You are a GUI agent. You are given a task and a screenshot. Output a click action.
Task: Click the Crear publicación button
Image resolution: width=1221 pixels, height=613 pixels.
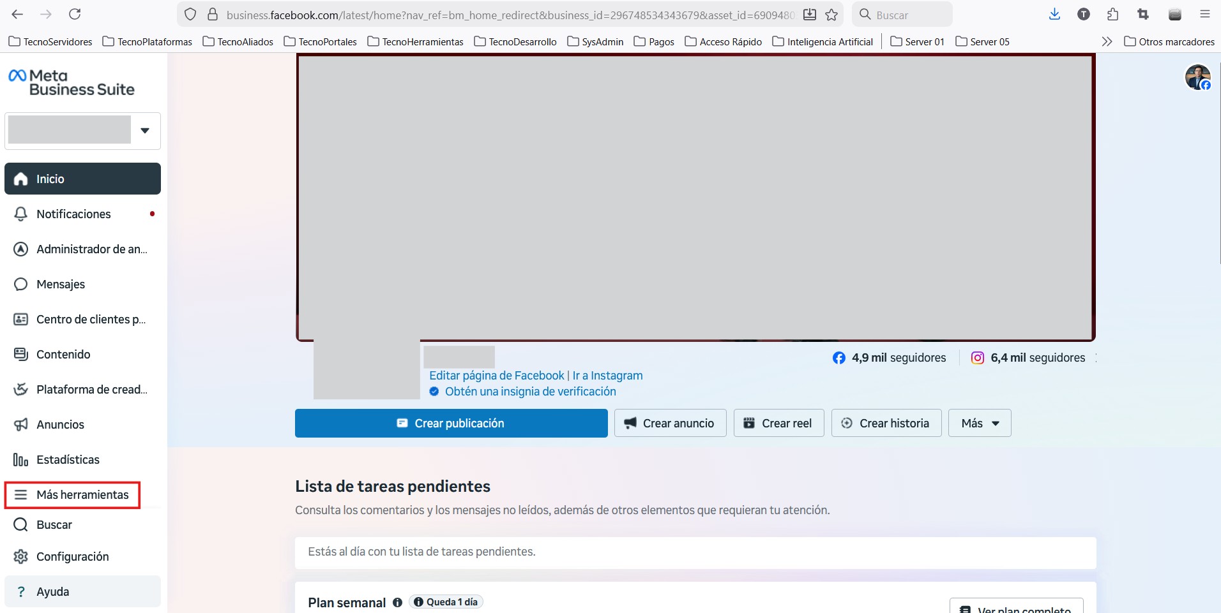(451, 424)
